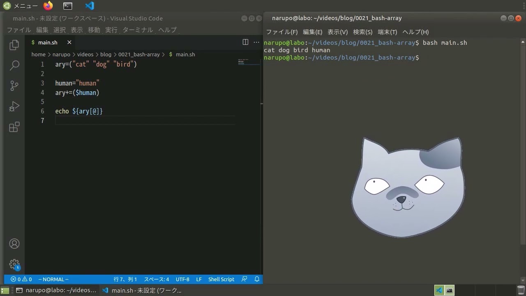Click the feedback icon in status bar

[245, 279]
